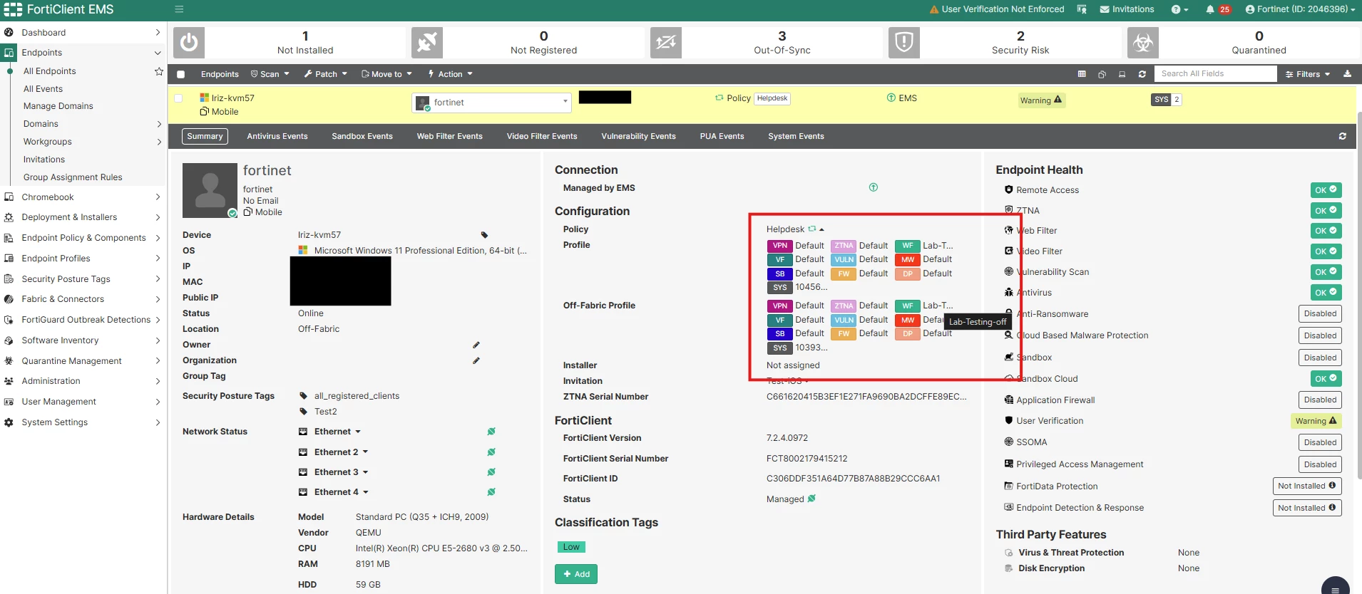
Task: Open the Web Filter Events tab
Action: (450, 136)
